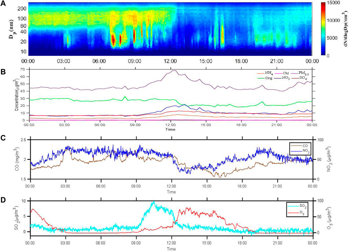
Task: Click the 03:00 time label under panel A
Action: click(x=64, y=61)
